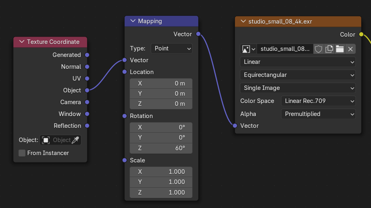Image resolution: width=371 pixels, height=208 pixels.
Task: Open the Equirectangular projection dropdown
Action: coord(298,75)
